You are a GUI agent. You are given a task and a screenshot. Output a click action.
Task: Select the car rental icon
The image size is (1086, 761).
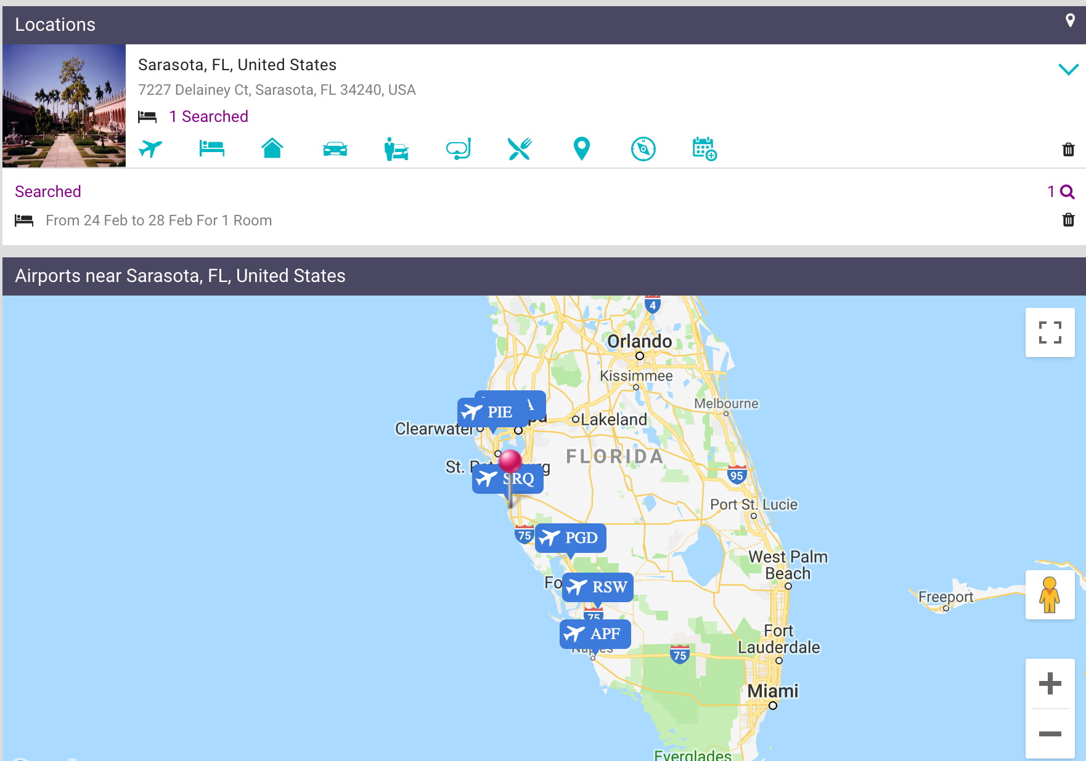pos(335,149)
